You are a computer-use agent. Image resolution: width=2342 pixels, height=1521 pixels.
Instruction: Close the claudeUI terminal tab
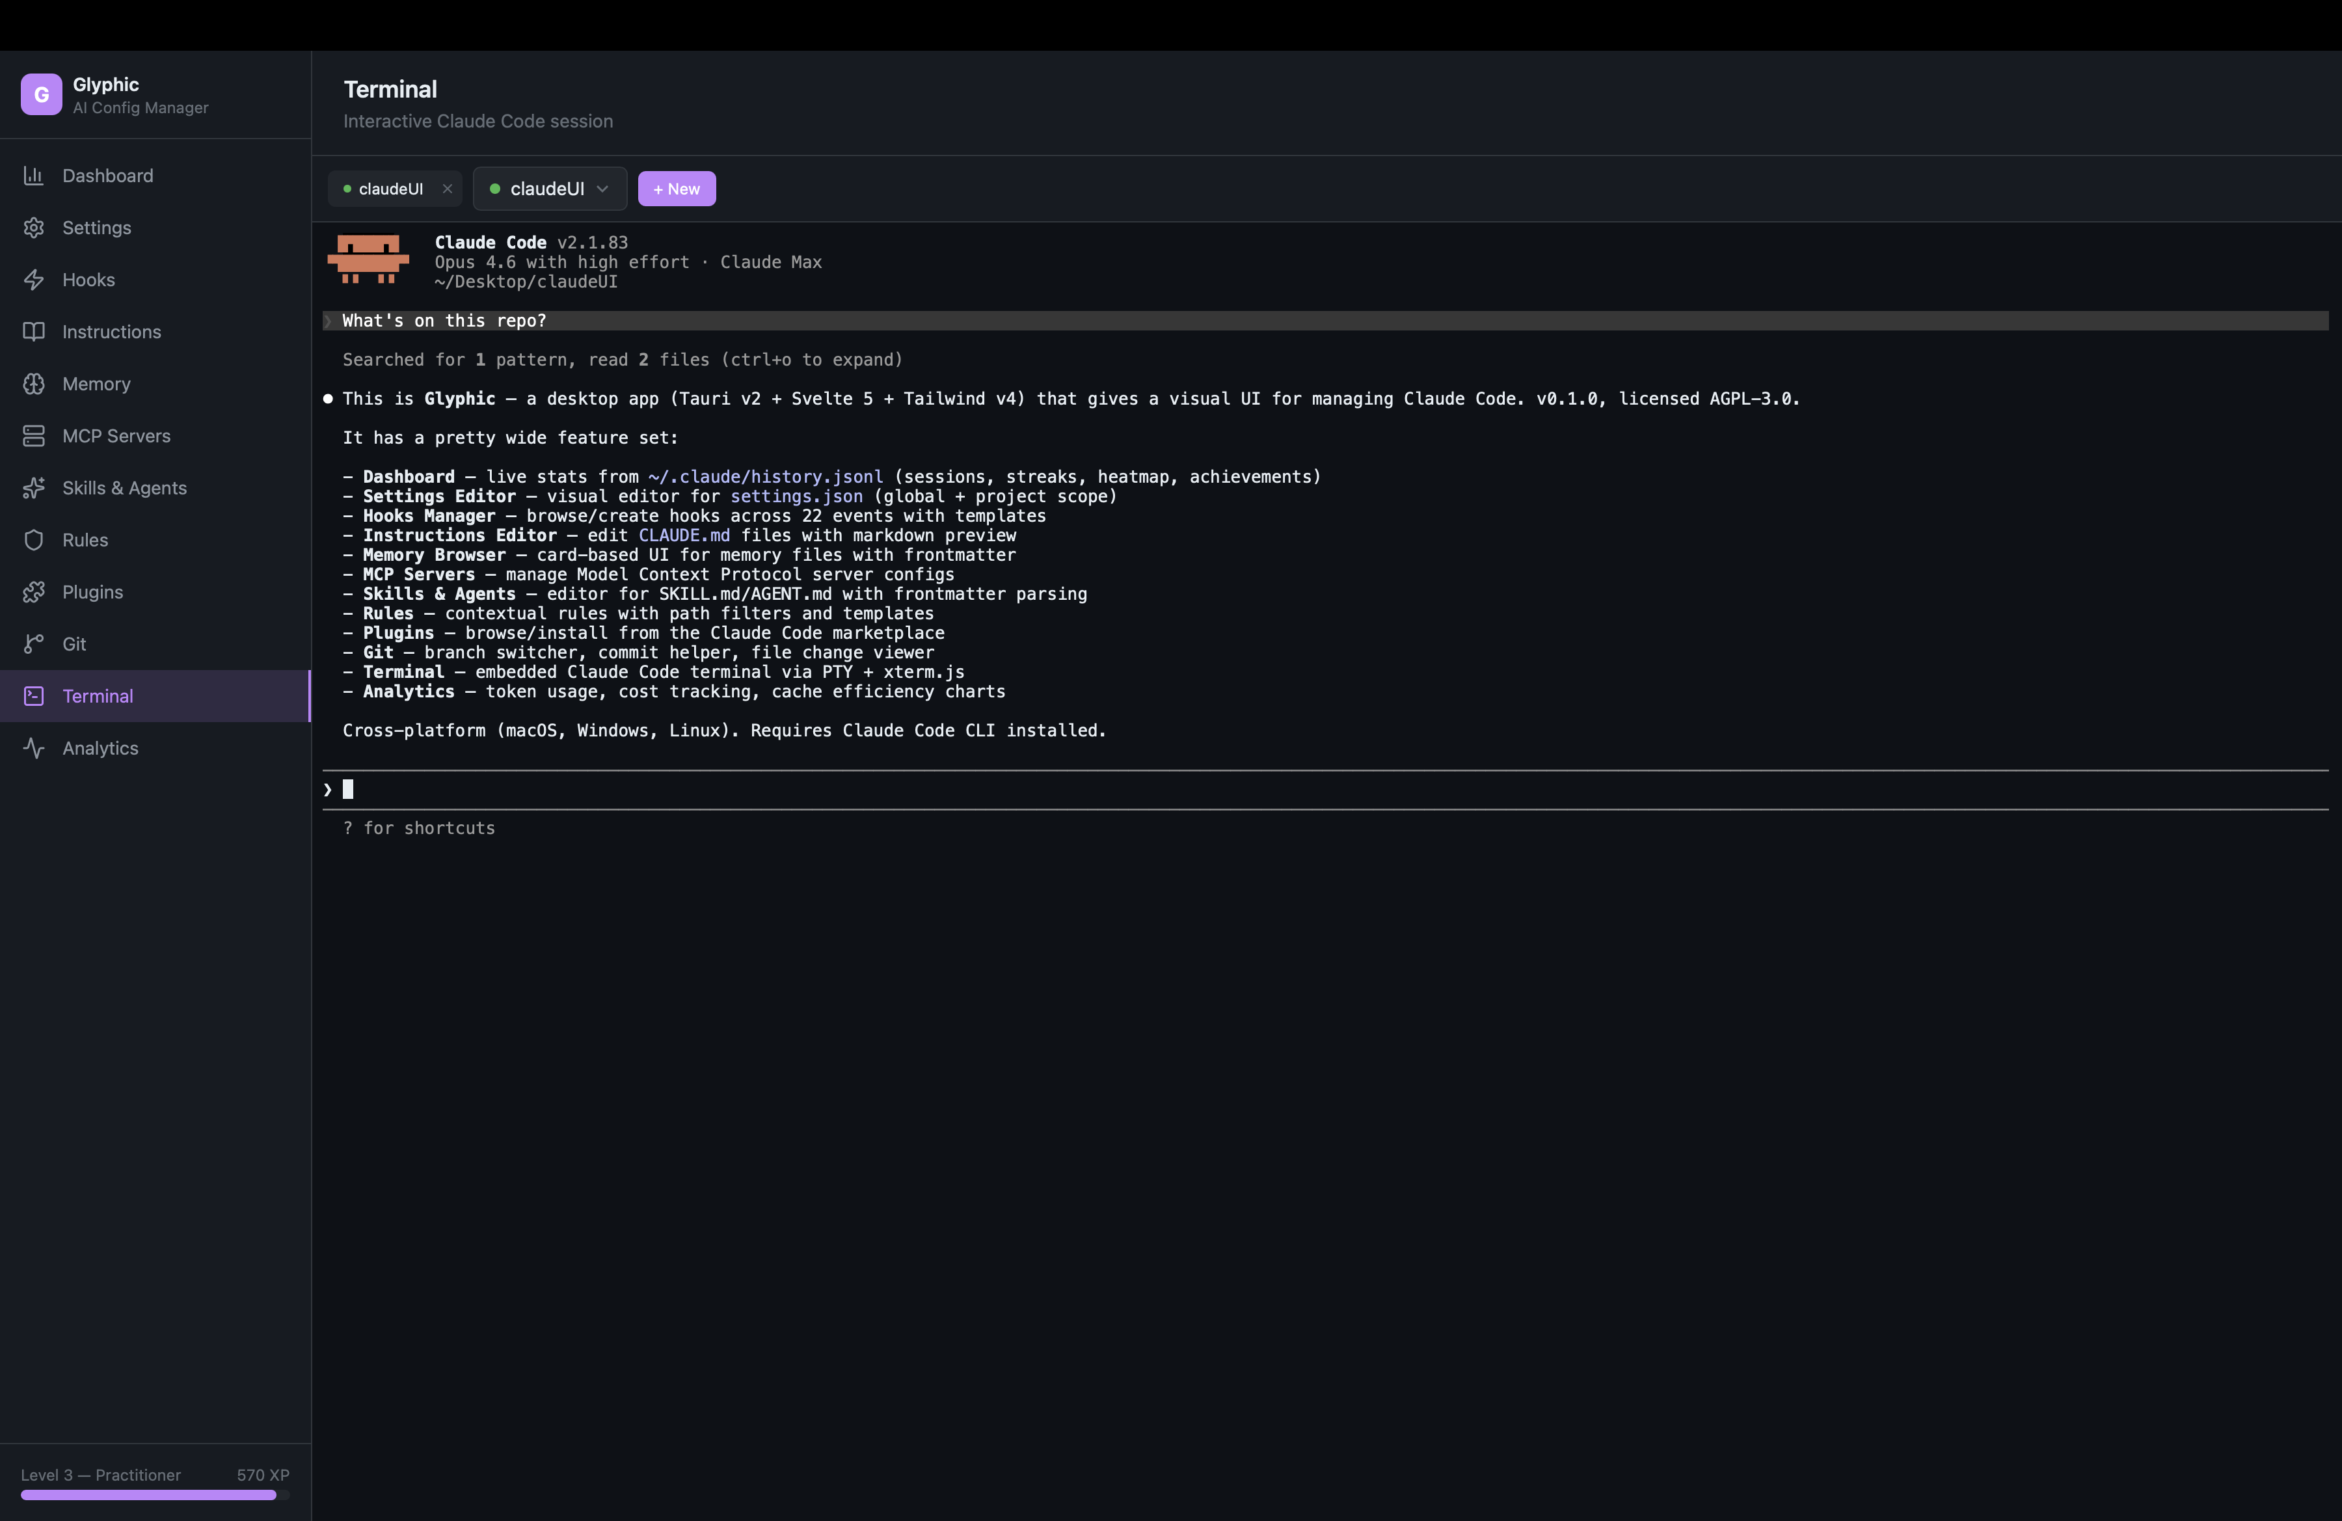[x=447, y=189]
